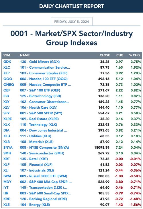Click the OEF symbol link
The width and height of the screenshot is (143, 209).
[x=7, y=90]
